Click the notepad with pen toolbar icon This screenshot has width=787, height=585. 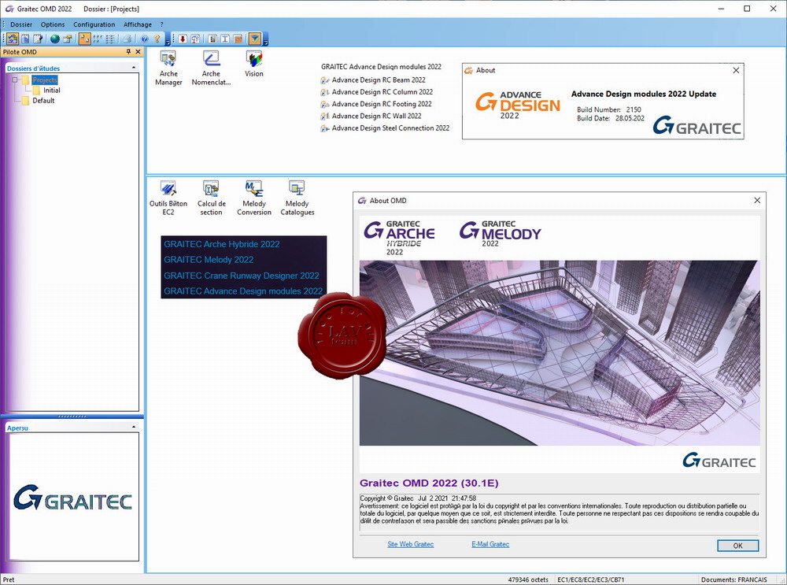38,39
